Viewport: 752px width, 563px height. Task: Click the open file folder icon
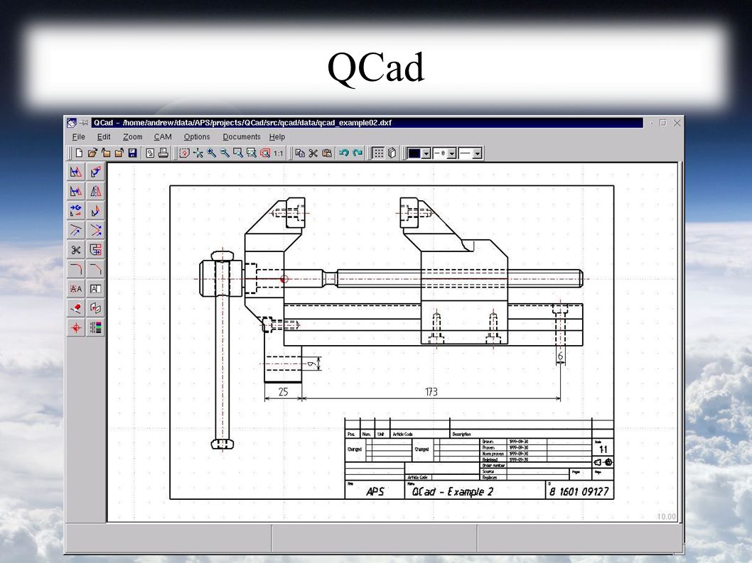point(92,153)
